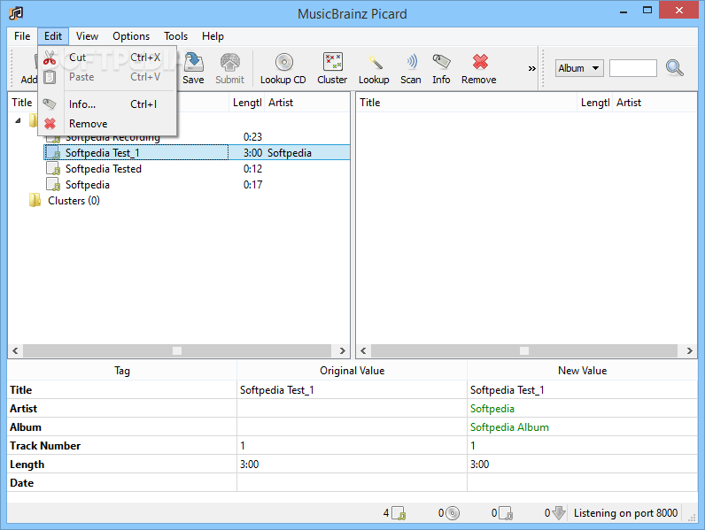
Task: Click the left pane Length column header
Action: 247,103
